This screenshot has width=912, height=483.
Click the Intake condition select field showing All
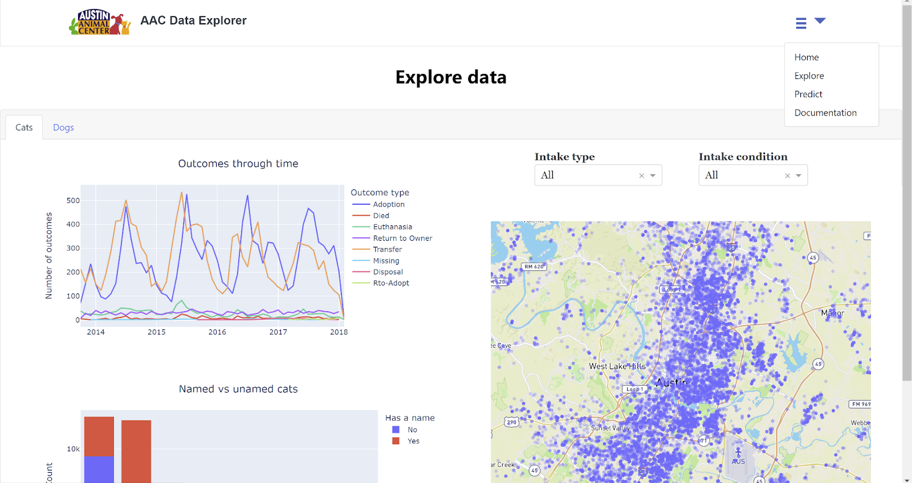753,175
